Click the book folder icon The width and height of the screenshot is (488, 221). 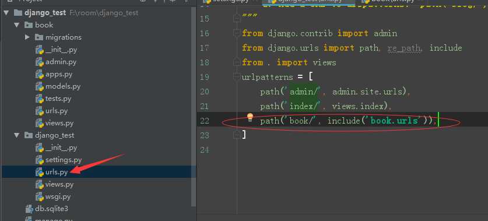[29, 25]
